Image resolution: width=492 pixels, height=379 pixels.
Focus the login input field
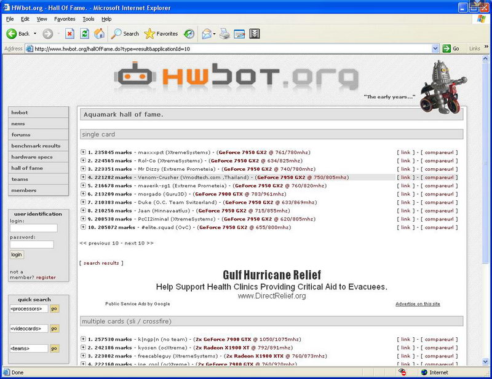[34, 228]
